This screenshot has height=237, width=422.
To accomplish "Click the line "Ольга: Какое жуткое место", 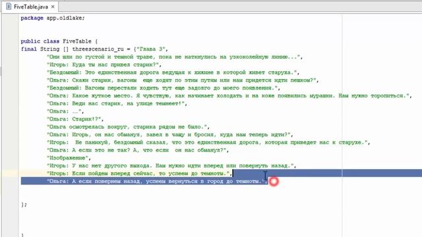I will tap(229, 95).
